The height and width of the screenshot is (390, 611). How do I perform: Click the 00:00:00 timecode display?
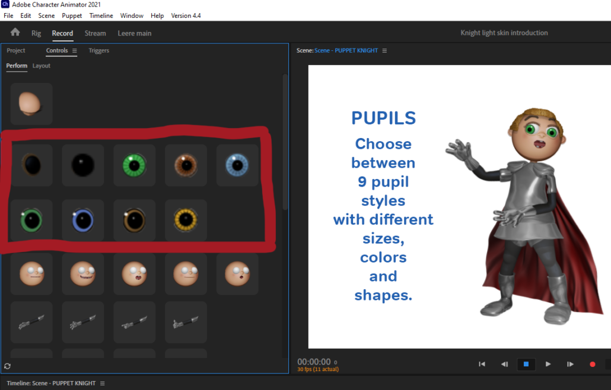coord(314,362)
